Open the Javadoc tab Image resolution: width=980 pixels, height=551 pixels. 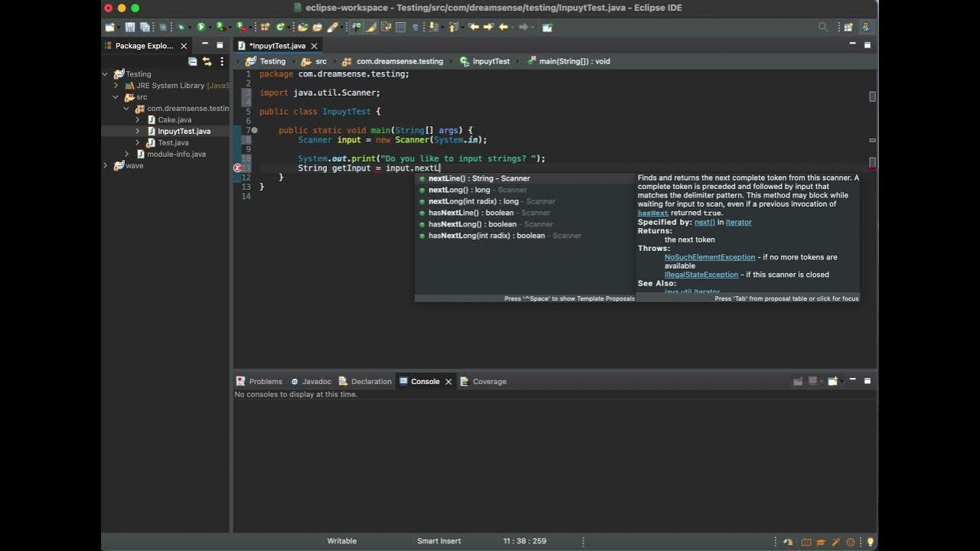click(316, 381)
